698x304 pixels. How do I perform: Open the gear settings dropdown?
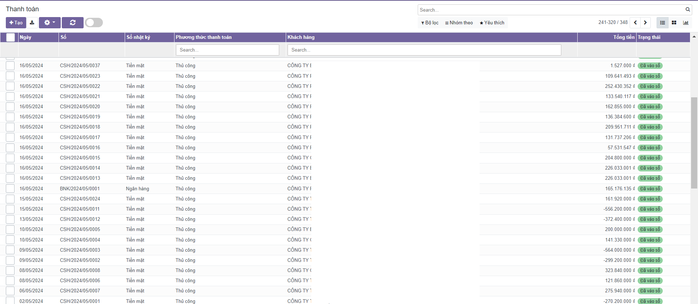coord(50,23)
